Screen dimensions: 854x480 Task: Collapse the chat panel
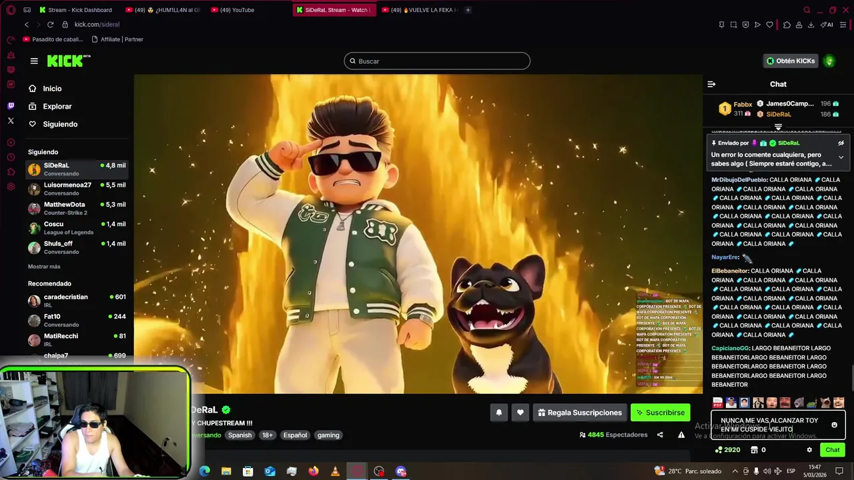tap(711, 84)
